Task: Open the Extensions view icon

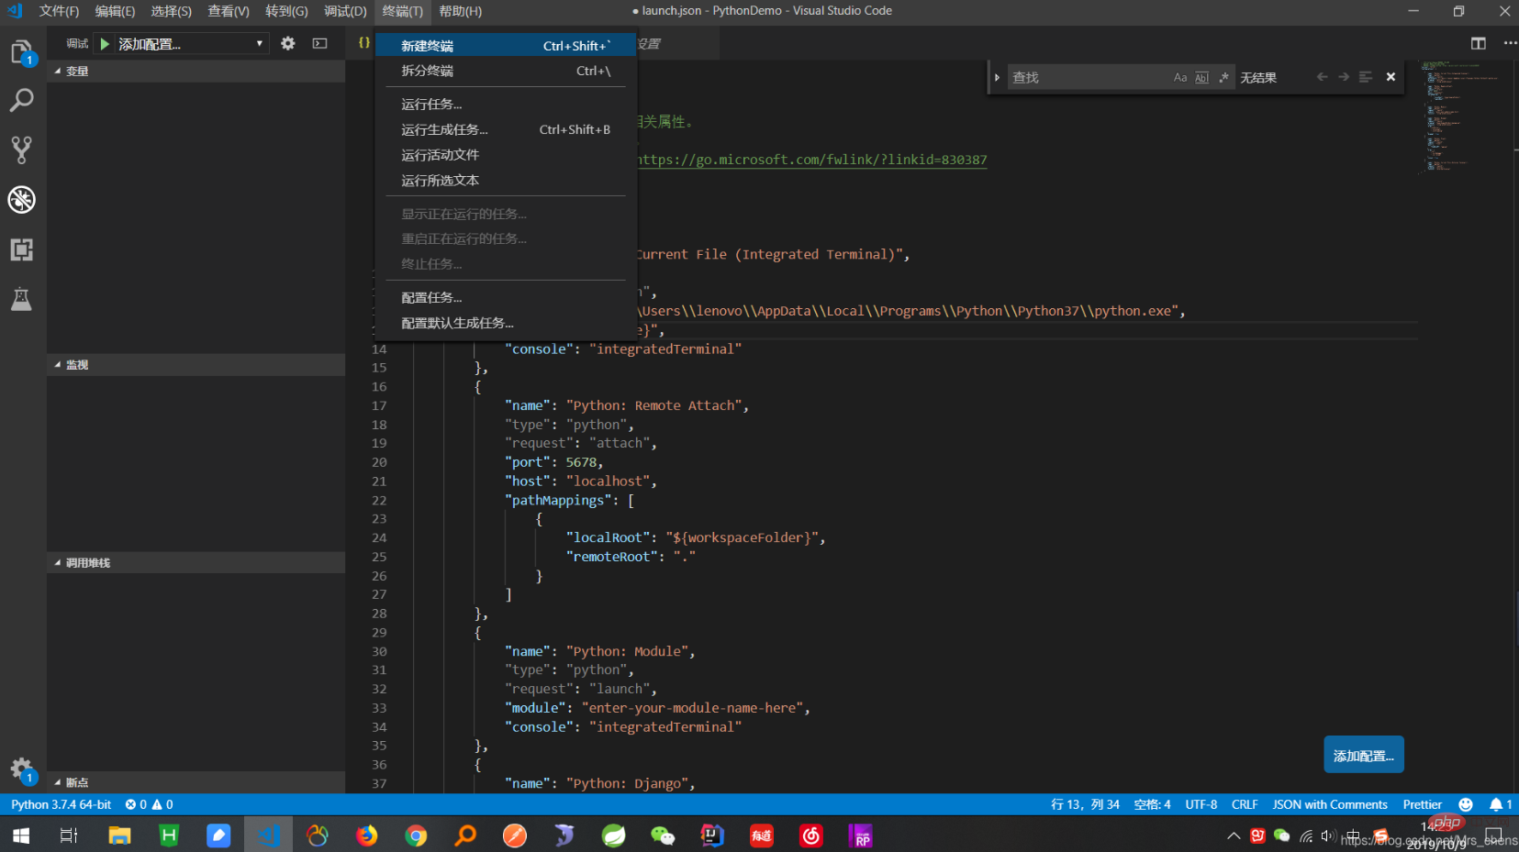Action: pos(21,249)
